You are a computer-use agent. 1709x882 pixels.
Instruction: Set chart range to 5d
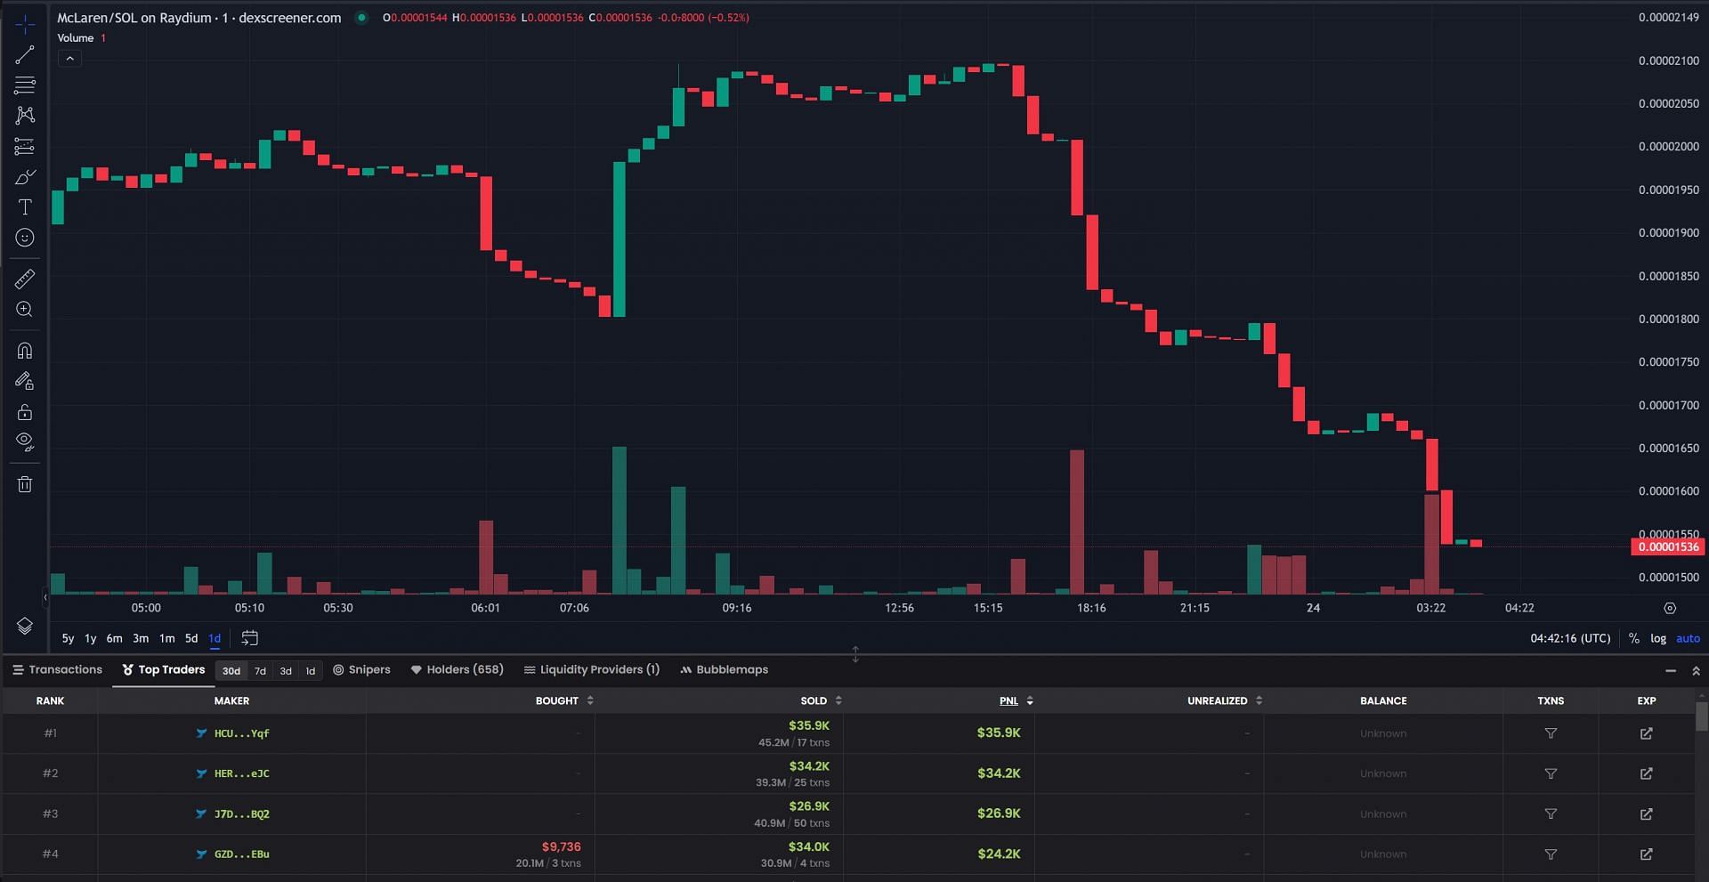tap(191, 638)
